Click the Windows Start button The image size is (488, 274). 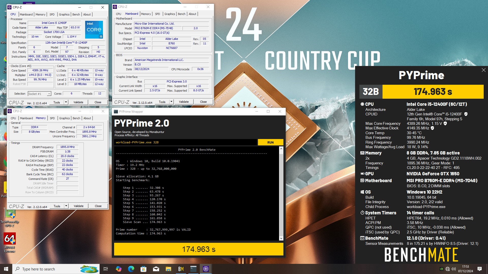point(6,269)
